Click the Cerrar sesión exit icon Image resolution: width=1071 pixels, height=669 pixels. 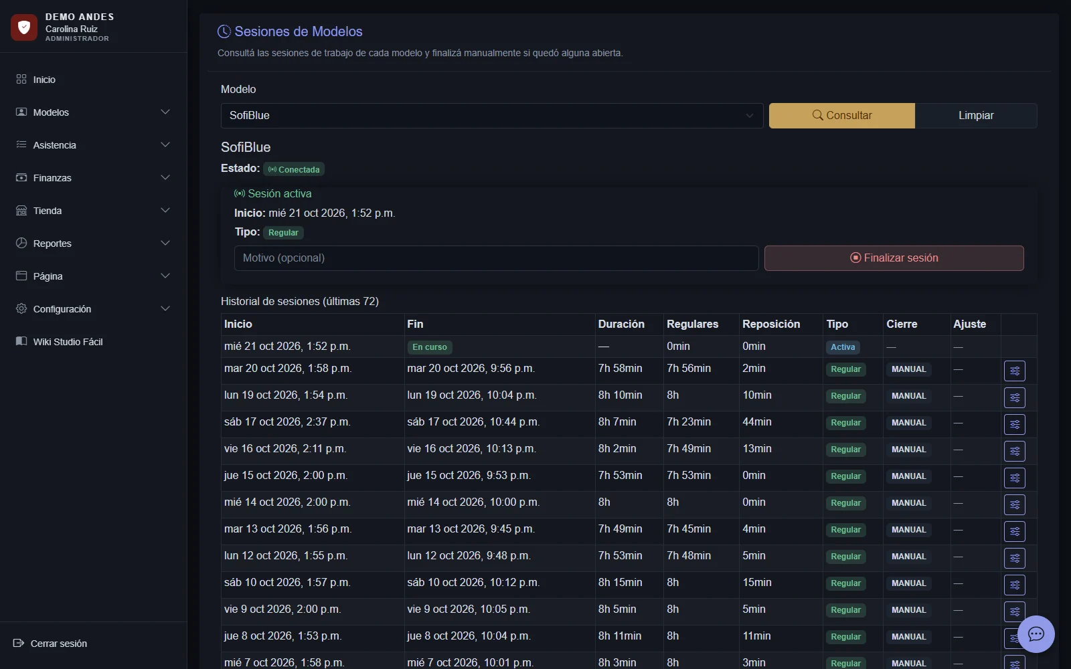tap(19, 643)
